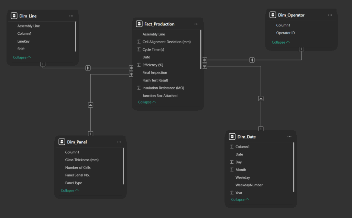Select the WeekdayNumber field in Dim_Date

[x=249, y=185]
